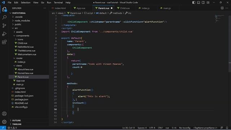Viewport: 231px width, 130px height.
Task: Open the notifications bell in status bar
Action: tap(227, 128)
